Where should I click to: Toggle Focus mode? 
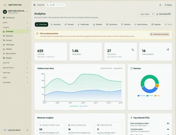pyautogui.click(x=168, y=5)
